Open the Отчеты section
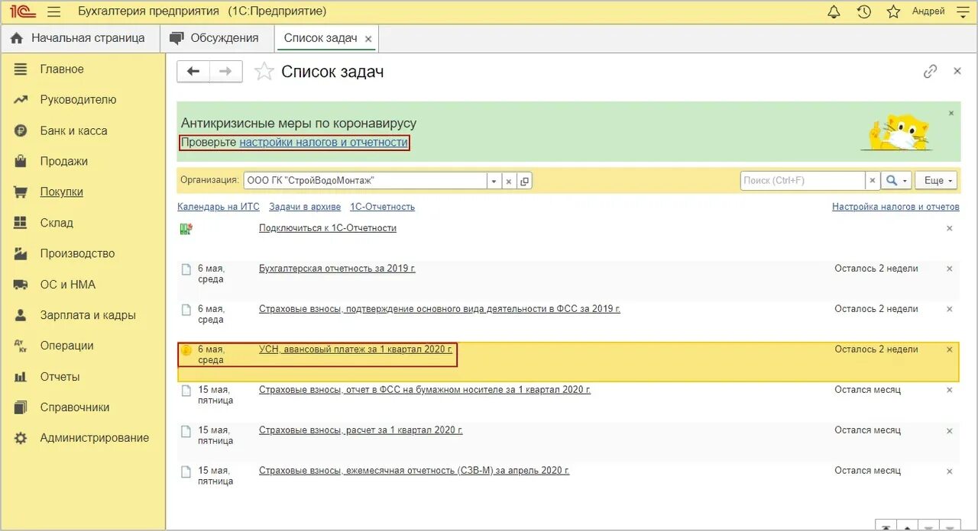 60,377
